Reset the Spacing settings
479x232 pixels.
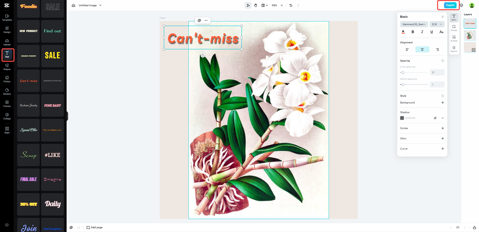(443, 61)
